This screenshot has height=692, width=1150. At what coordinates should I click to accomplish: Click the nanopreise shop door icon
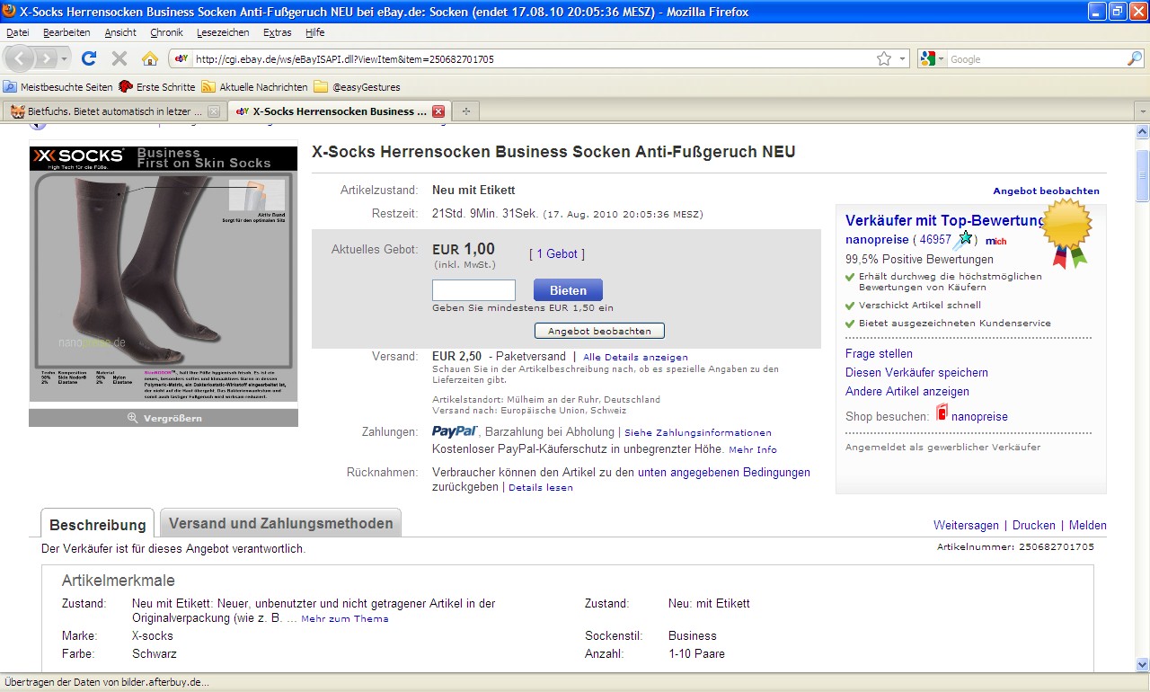coord(942,413)
